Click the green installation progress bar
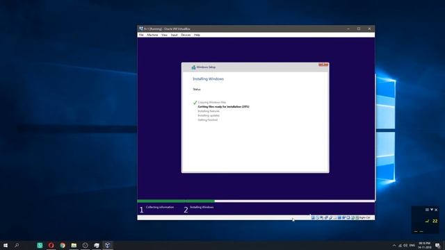 point(176,201)
